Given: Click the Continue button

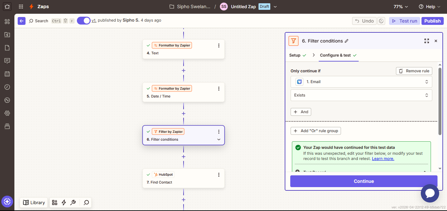Looking at the screenshot, I should click(x=364, y=181).
